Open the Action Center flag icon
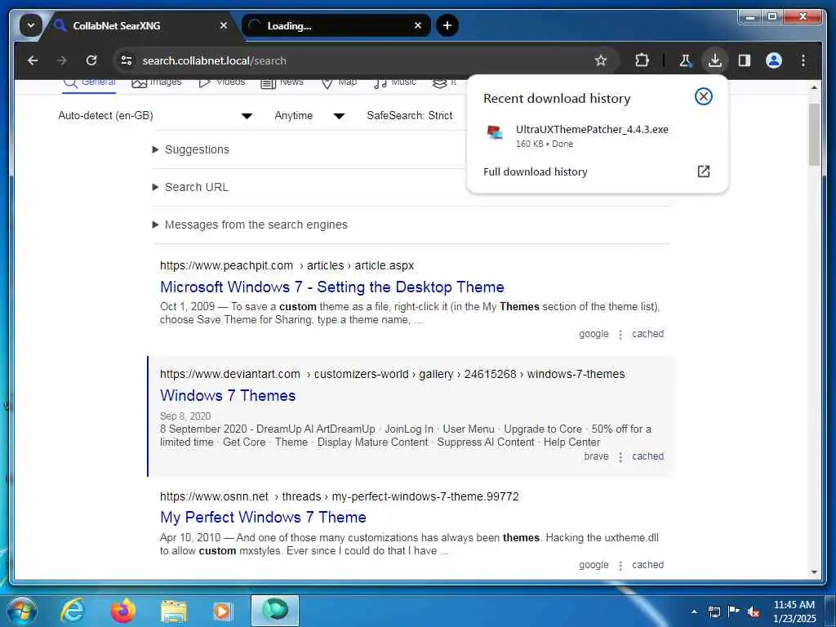Viewport: 836px width, 627px height. (x=734, y=611)
